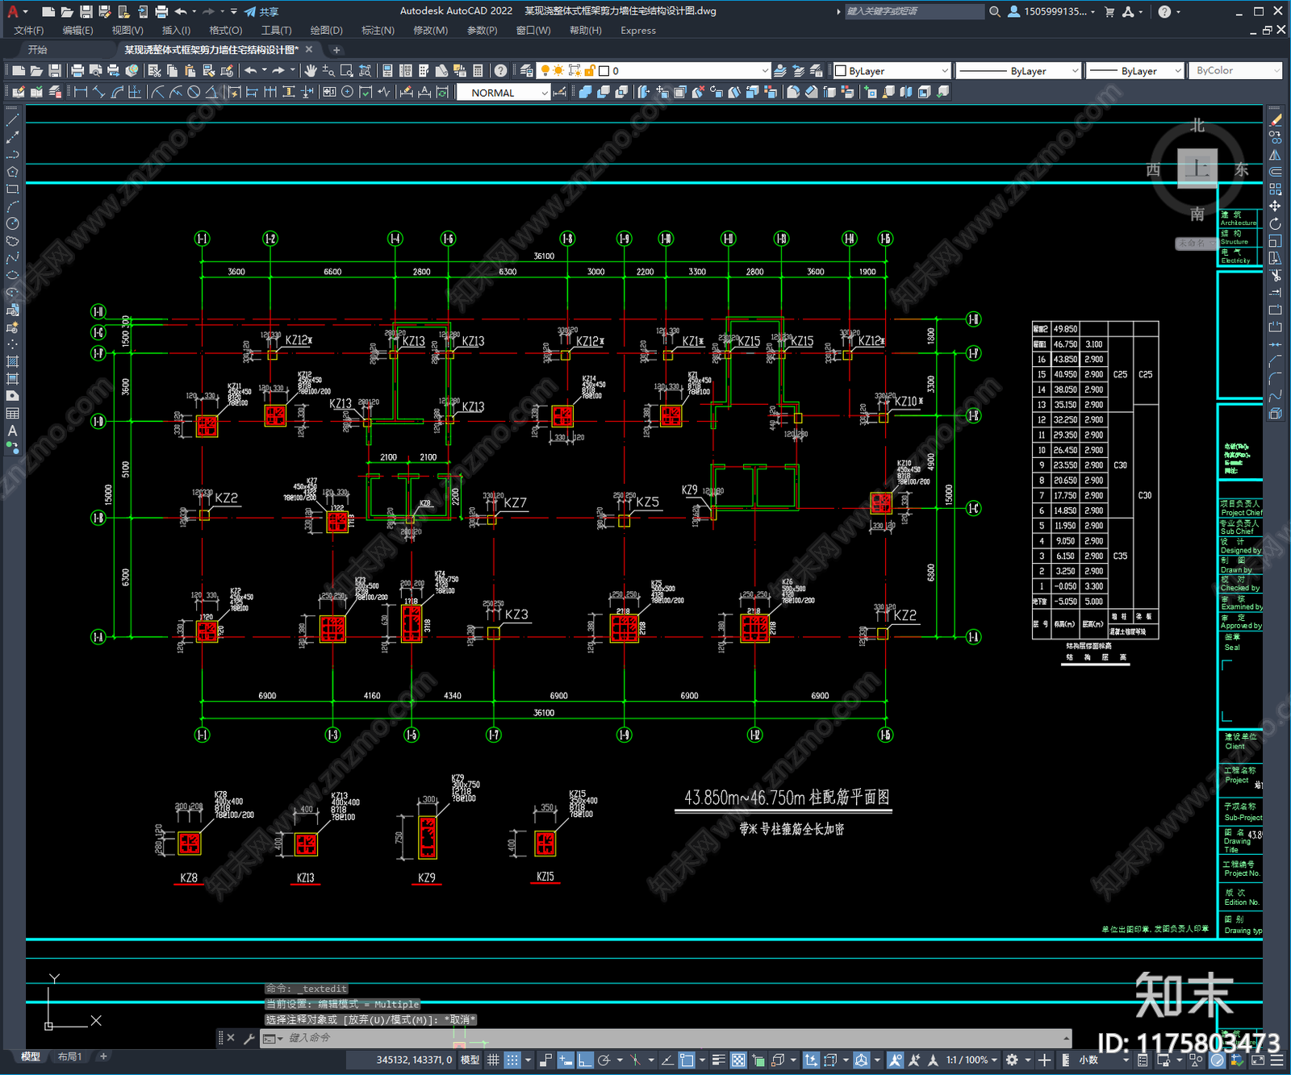Open the workspace settings gear in the status bar
The width and height of the screenshot is (1291, 1075).
coord(1012,1060)
